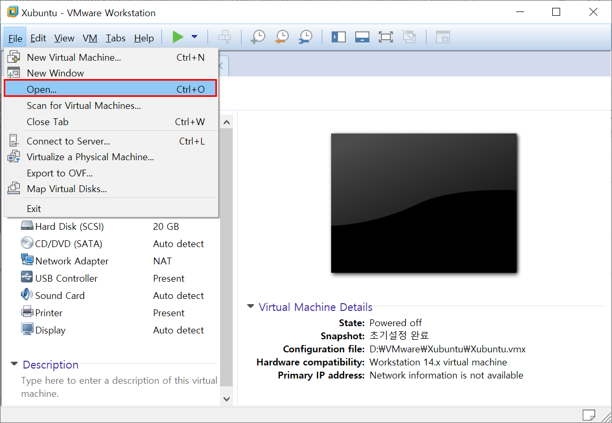Click the revert to snapshot toolbar icon
Image resolution: width=612 pixels, height=423 pixels.
pos(282,37)
